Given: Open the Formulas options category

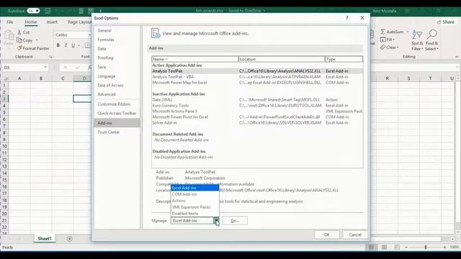Looking at the screenshot, I should 117,40.
